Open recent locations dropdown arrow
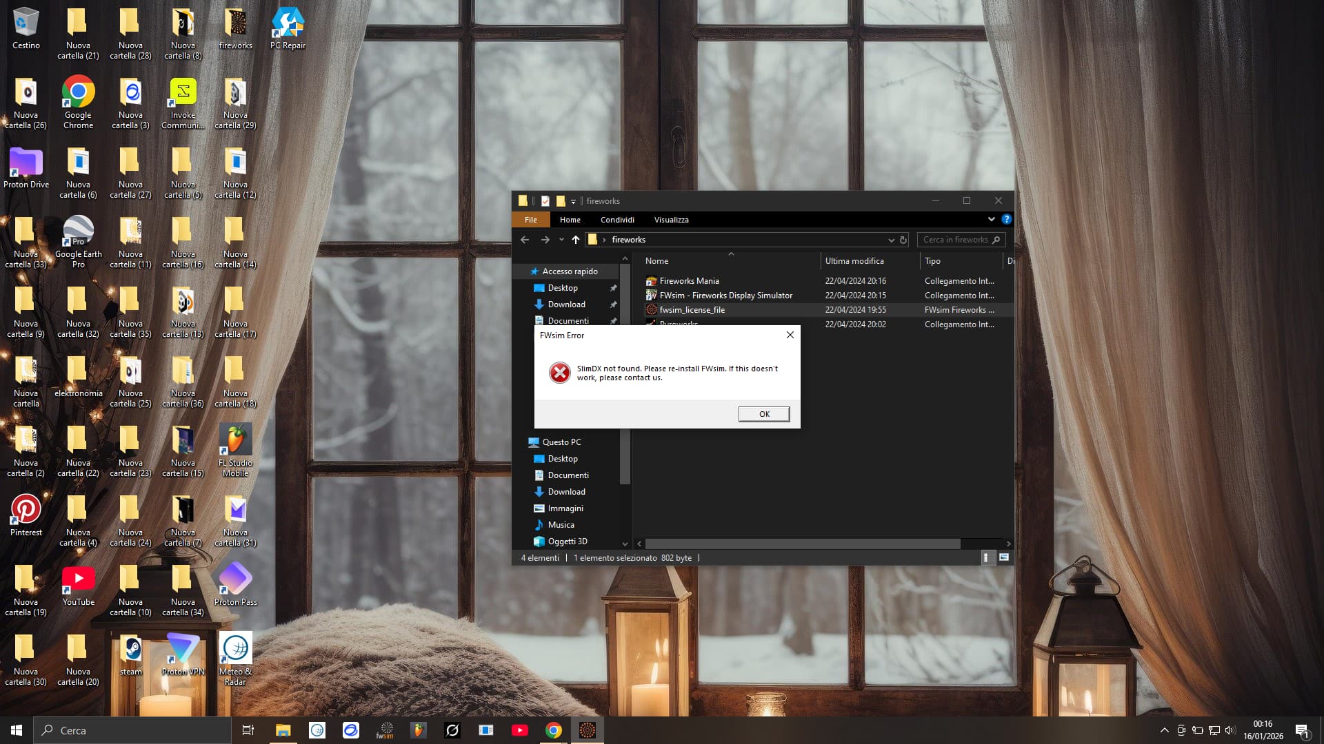The image size is (1324, 744). (561, 240)
